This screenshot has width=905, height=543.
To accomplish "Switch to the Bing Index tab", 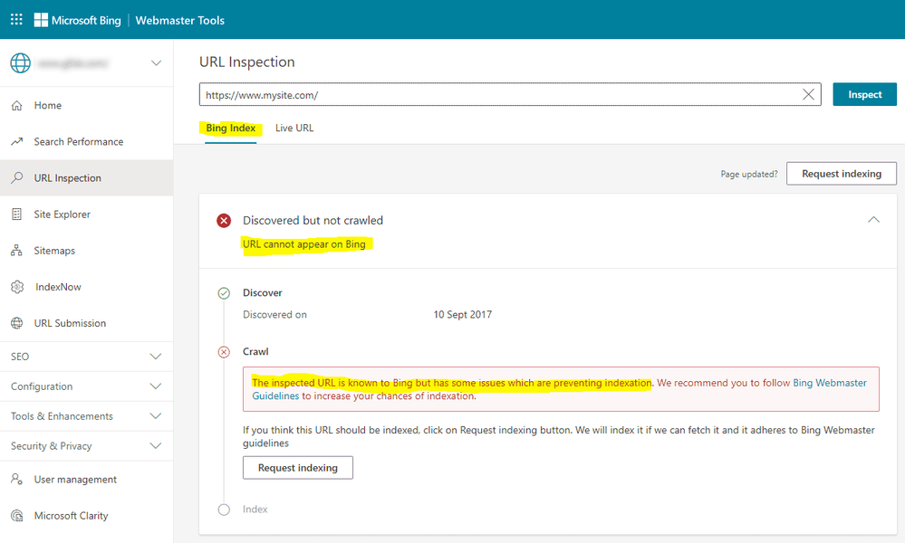I will tap(230, 128).
